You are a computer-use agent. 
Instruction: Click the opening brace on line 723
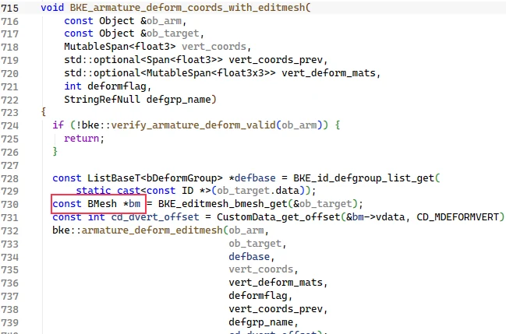point(44,112)
